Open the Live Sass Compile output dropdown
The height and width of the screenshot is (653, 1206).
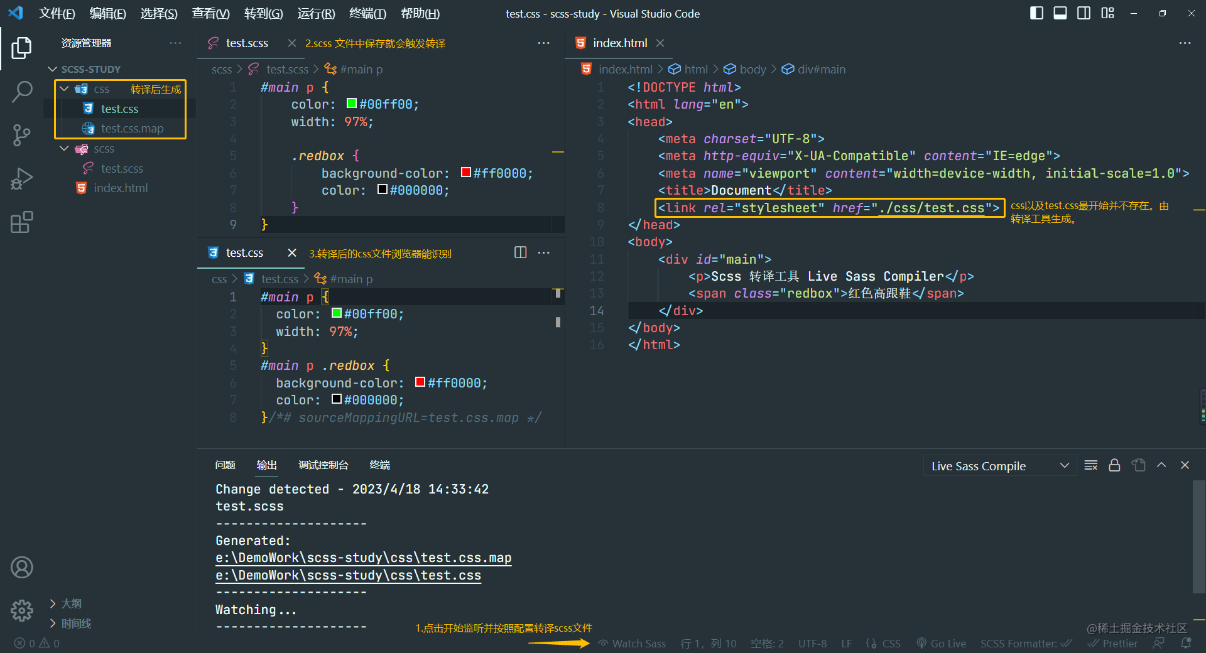click(1000, 466)
